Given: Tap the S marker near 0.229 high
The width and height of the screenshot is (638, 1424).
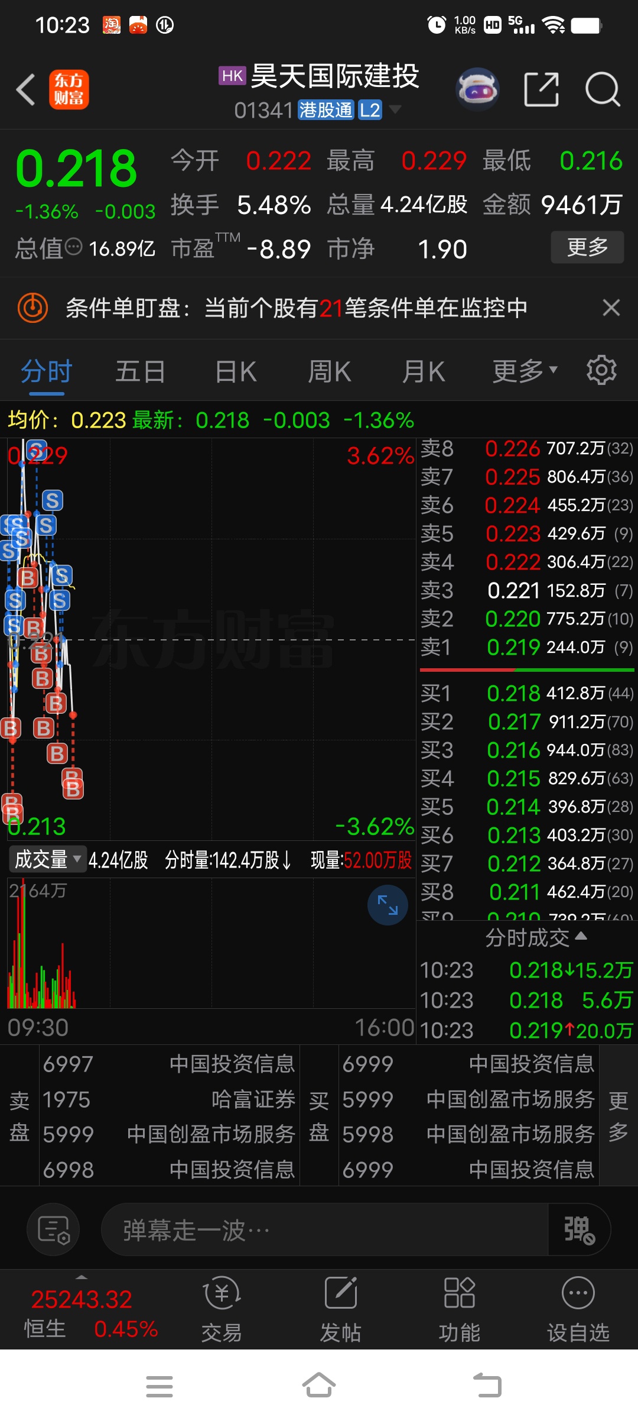Looking at the screenshot, I should [x=37, y=450].
